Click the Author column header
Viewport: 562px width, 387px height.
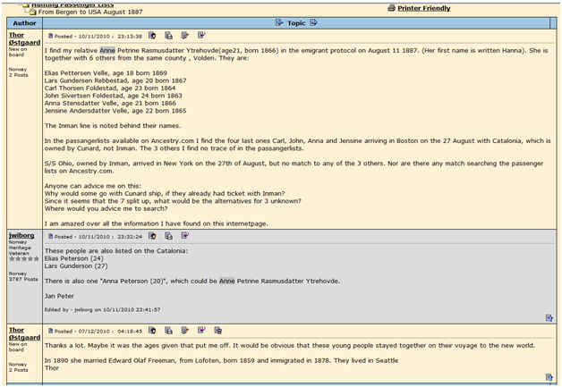(24, 23)
